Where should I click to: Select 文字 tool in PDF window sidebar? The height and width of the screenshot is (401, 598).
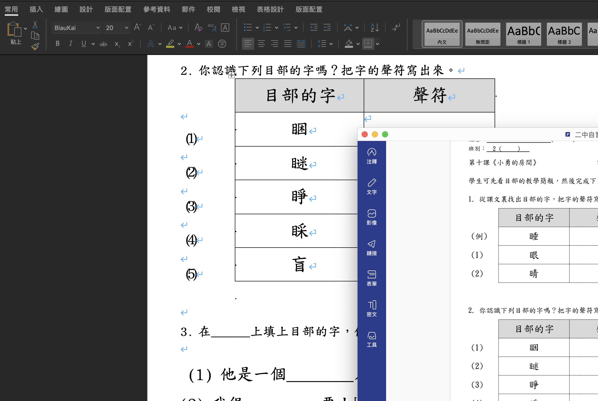[x=372, y=187]
